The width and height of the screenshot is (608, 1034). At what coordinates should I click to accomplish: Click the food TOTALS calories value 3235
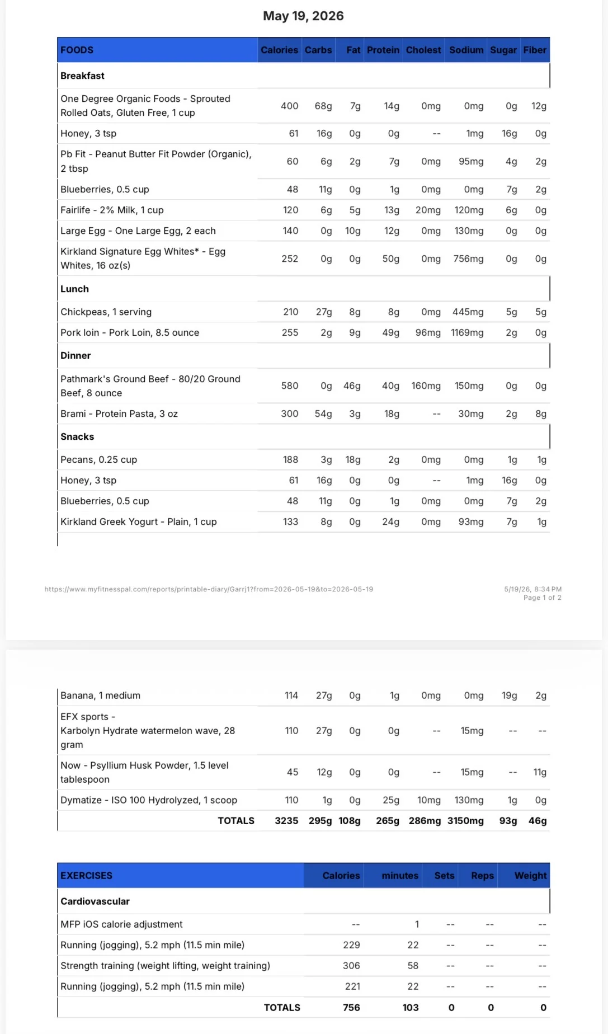(286, 820)
